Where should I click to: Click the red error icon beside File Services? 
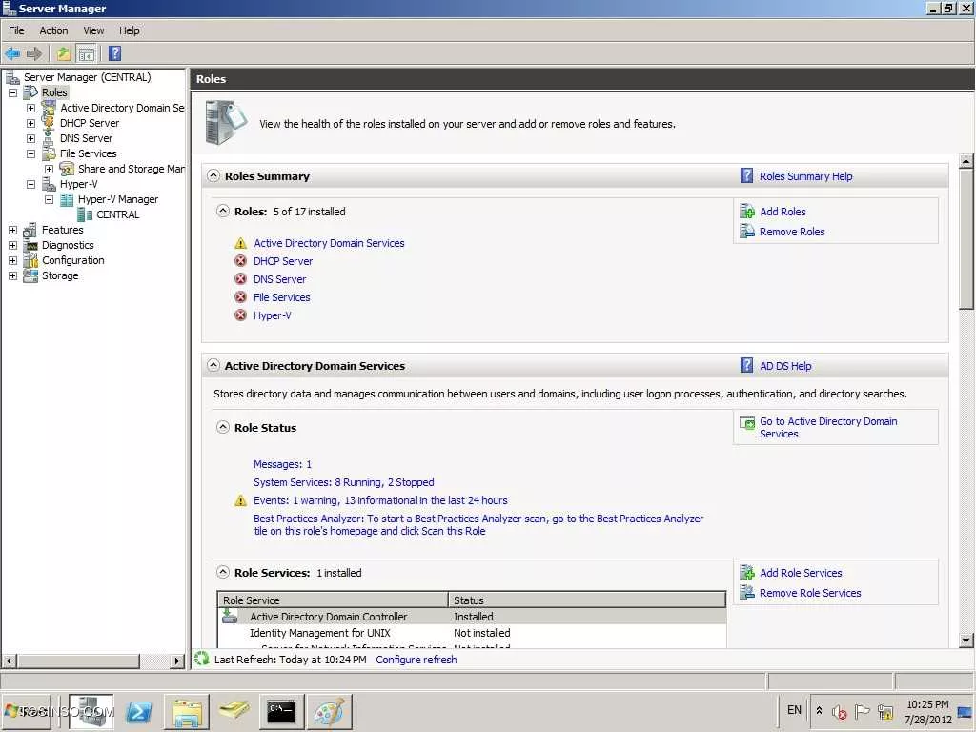click(x=241, y=297)
